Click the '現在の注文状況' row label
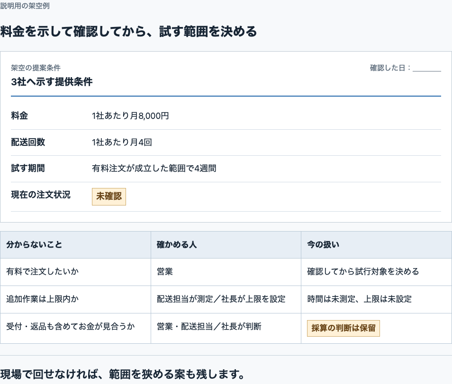The width and height of the screenshot is (452, 384). click(x=41, y=195)
